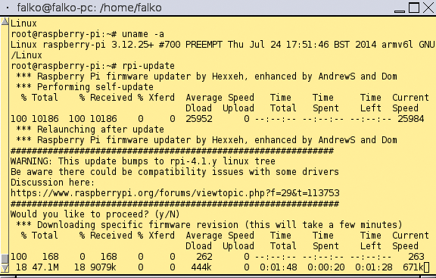This screenshot has height=278, width=436.
Task: Click the current speed '671k'
Action: click(413, 267)
